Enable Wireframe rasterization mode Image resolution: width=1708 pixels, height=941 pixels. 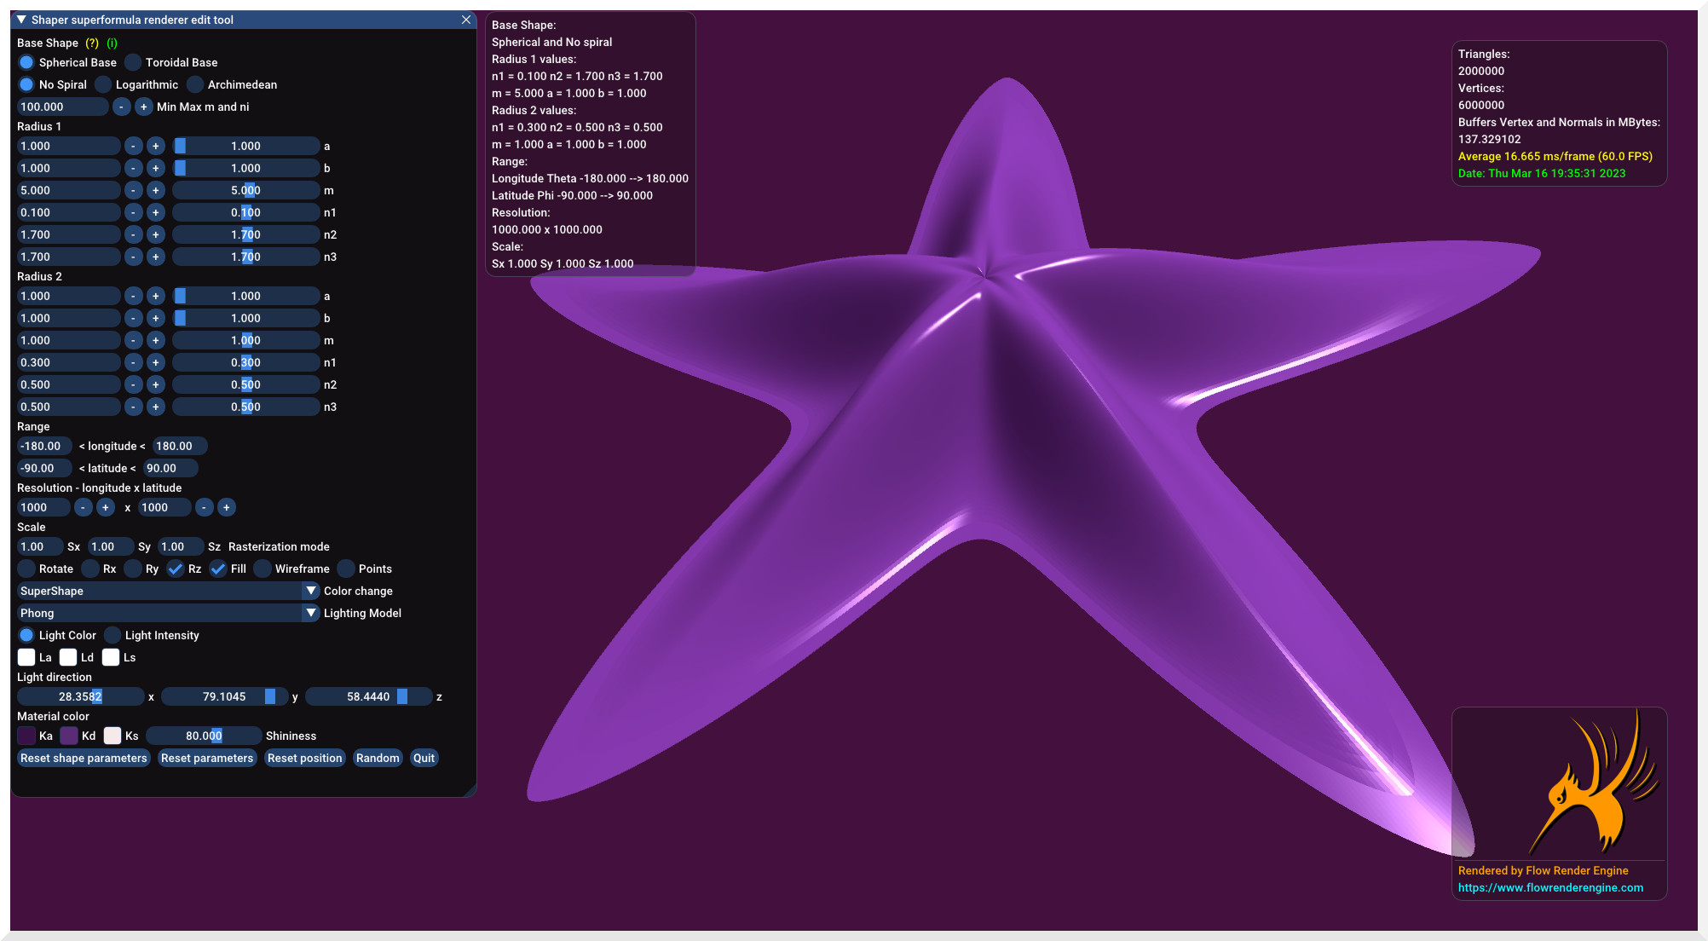point(263,569)
